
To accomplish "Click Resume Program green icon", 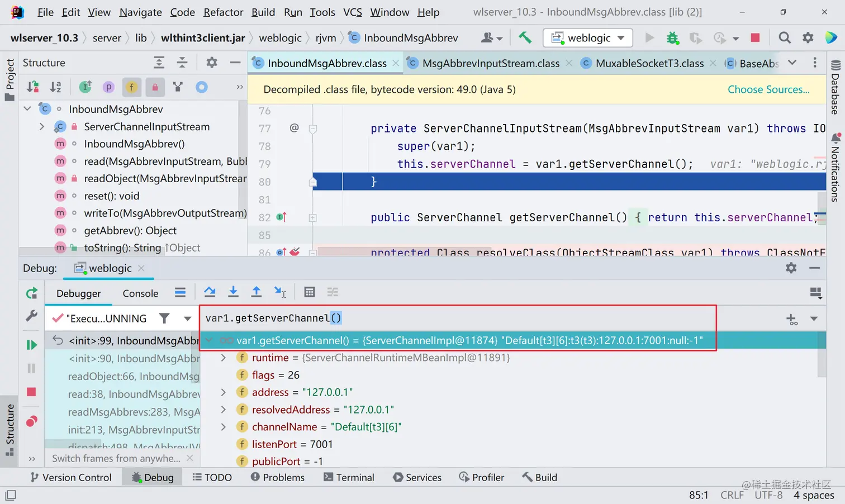I will point(32,345).
